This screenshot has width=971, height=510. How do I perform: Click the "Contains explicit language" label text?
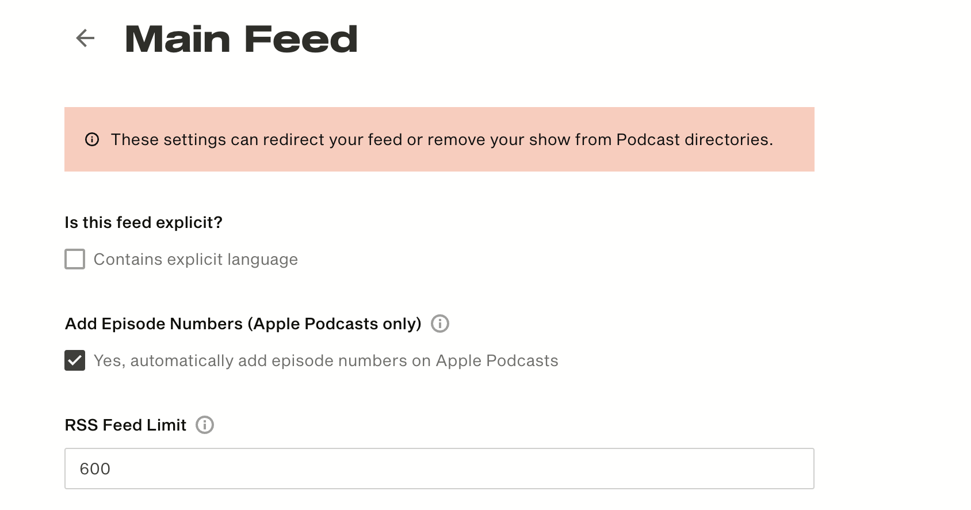pyautogui.click(x=196, y=260)
